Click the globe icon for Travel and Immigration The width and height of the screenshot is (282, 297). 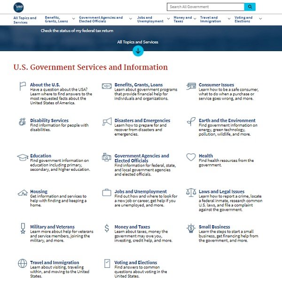coord(23,264)
